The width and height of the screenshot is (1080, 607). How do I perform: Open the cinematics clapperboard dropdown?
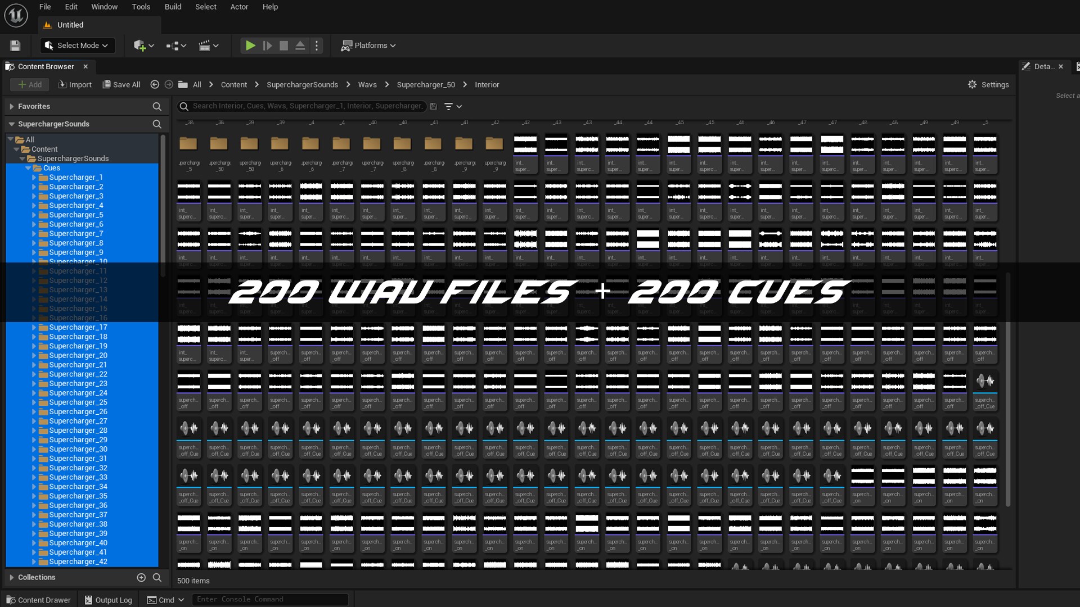pos(208,46)
